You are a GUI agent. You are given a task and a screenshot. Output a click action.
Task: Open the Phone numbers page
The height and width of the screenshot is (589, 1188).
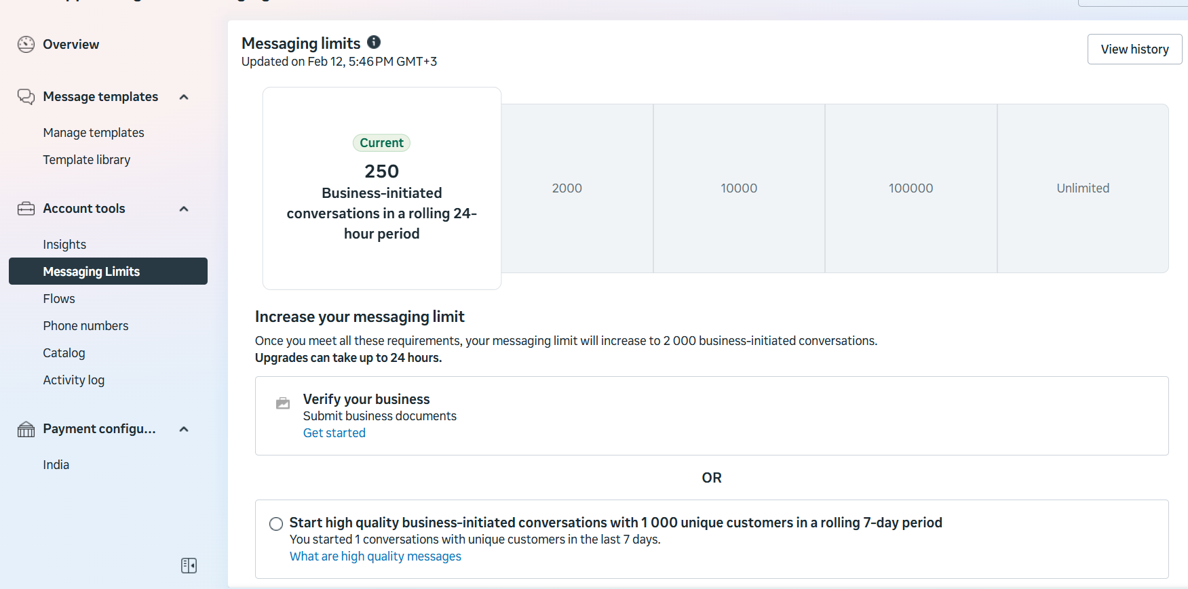[x=85, y=326]
